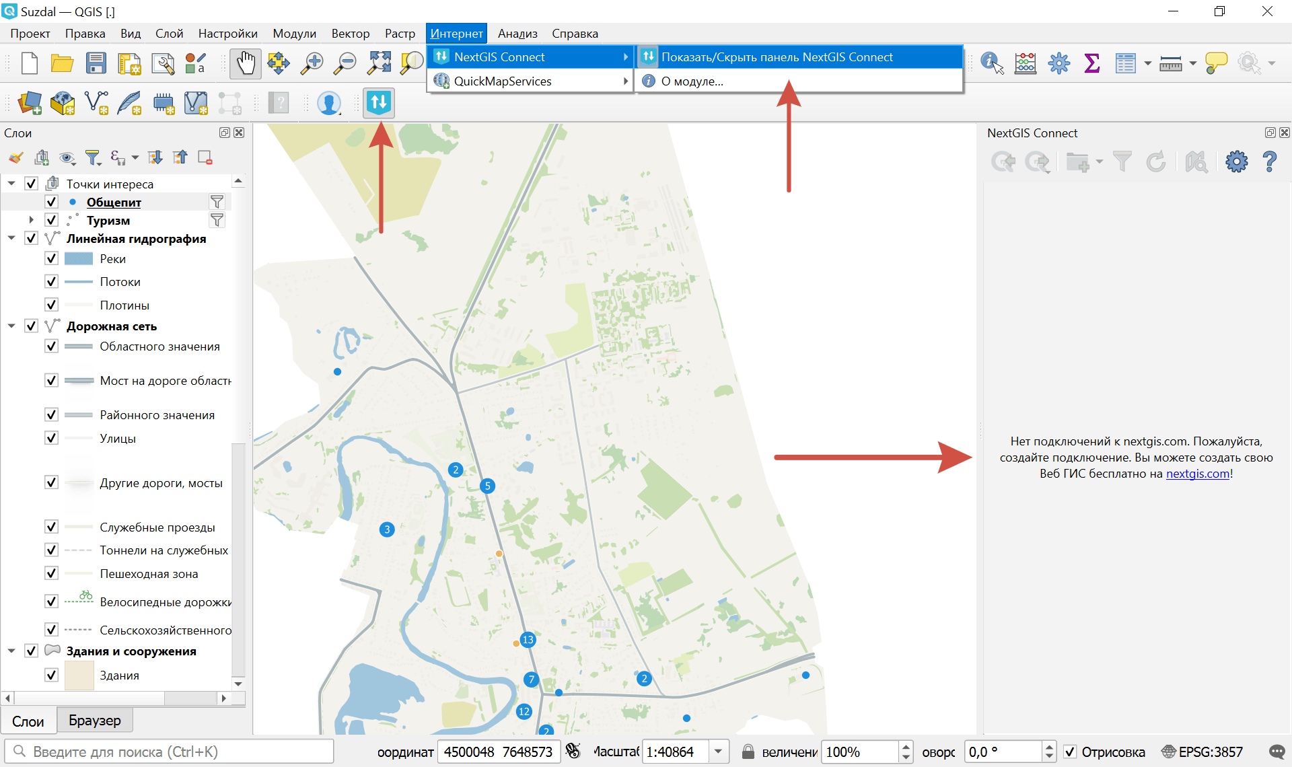This screenshot has width=1292, height=767.
Task: Switch to the Браузер tab
Action: coord(95,719)
